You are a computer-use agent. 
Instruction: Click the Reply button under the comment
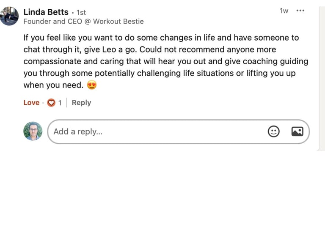coord(81,103)
